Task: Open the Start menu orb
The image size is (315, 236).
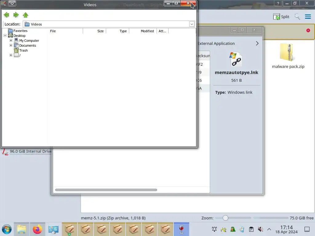Action: pos(7,229)
